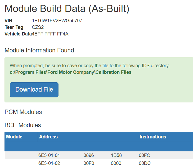
Task: Click the Address column header
Action: [48, 137]
